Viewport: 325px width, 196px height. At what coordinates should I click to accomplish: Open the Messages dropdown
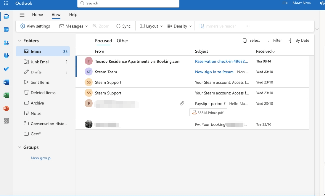coord(74,26)
